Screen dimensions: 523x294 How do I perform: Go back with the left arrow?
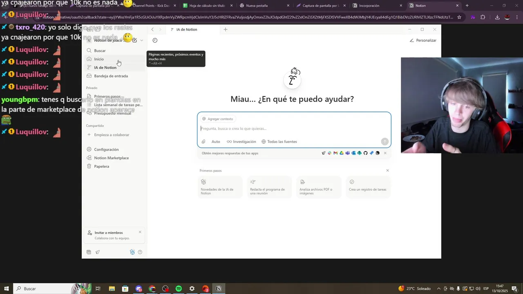point(152,29)
